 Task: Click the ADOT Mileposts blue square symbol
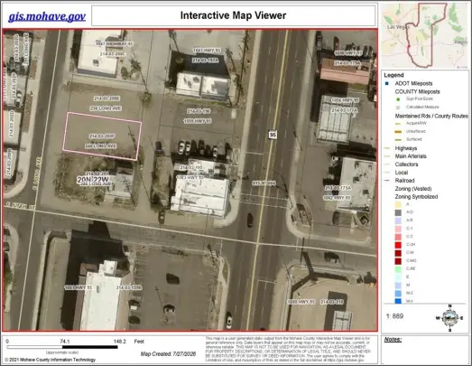pos(387,83)
